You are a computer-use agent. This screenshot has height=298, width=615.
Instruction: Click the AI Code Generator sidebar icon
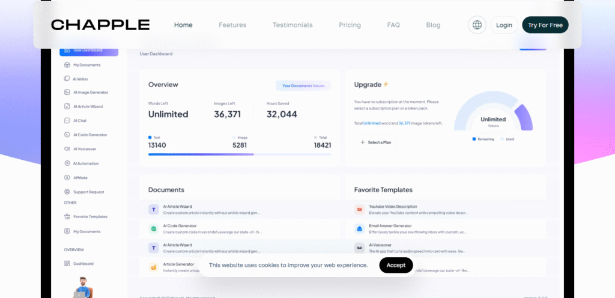tap(67, 135)
